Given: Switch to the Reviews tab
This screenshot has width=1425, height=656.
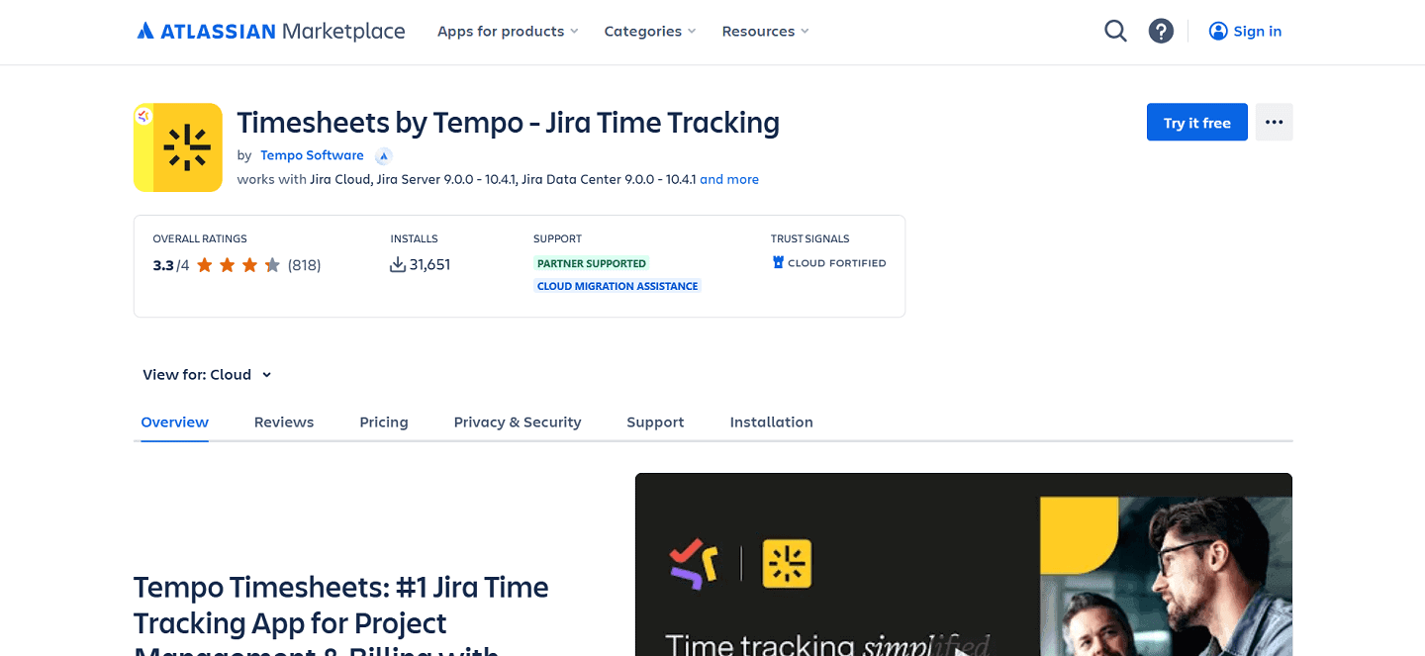Looking at the screenshot, I should [x=284, y=422].
